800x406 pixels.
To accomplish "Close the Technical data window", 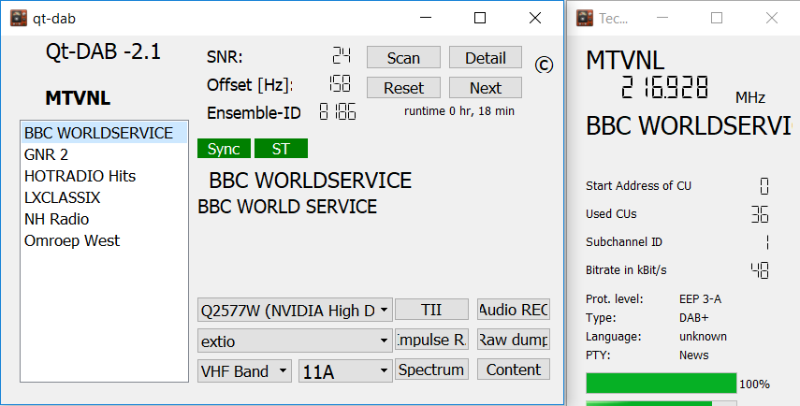I will (x=771, y=18).
